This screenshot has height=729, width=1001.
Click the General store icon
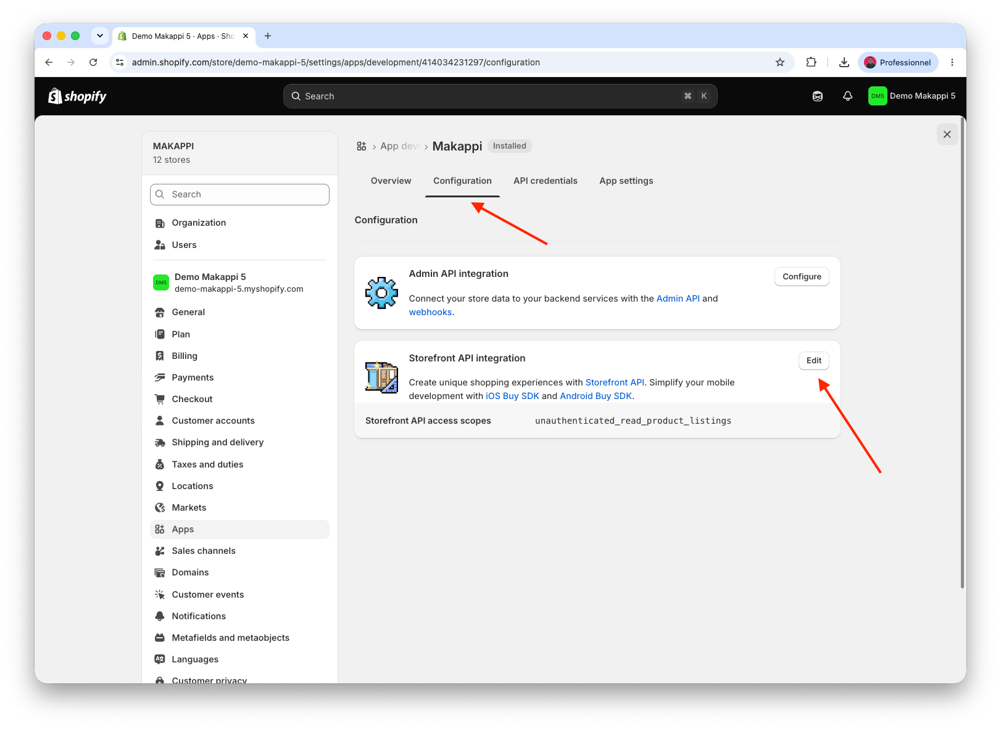tap(160, 312)
